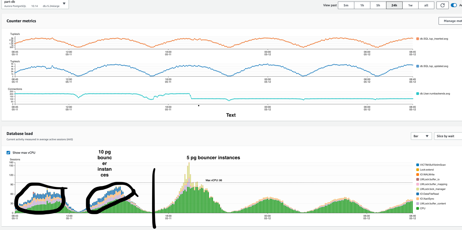
Task: Select the 5m time range
Action: pyautogui.click(x=346, y=5)
